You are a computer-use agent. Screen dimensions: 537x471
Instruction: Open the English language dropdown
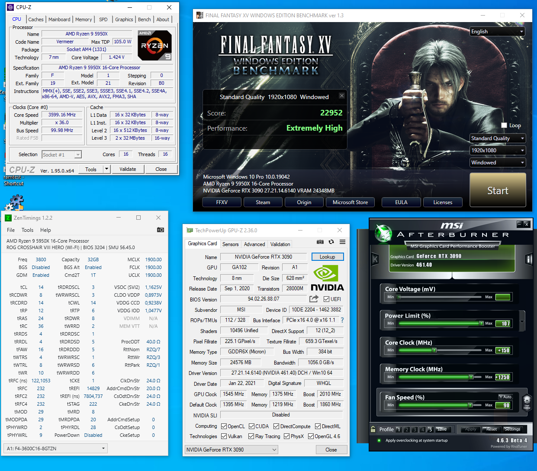498,32
